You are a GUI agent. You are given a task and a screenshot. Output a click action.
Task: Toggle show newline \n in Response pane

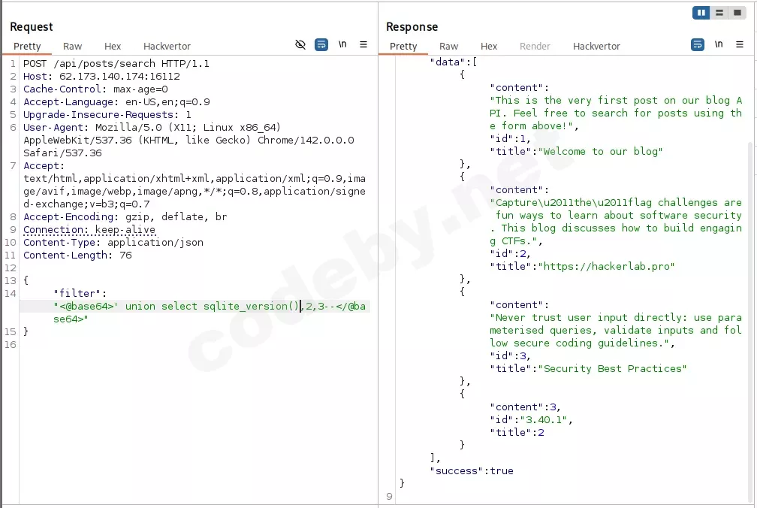[719, 44]
